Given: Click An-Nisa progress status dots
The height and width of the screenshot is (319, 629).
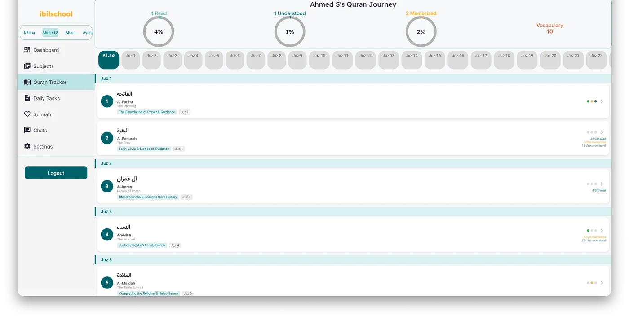Looking at the screenshot, I should pyautogui.click(x=592, y=231).
